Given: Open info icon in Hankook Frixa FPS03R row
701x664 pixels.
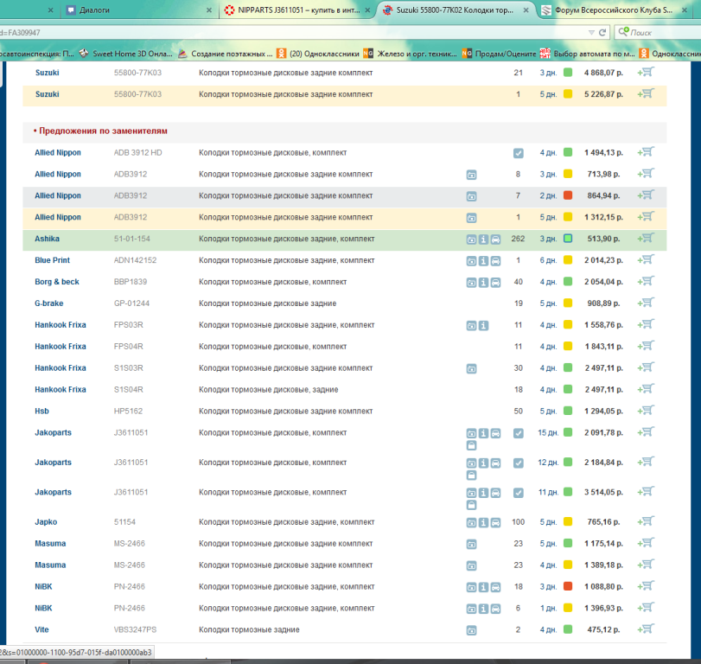Looking at the screenshot, I should [x=483, y=326].
